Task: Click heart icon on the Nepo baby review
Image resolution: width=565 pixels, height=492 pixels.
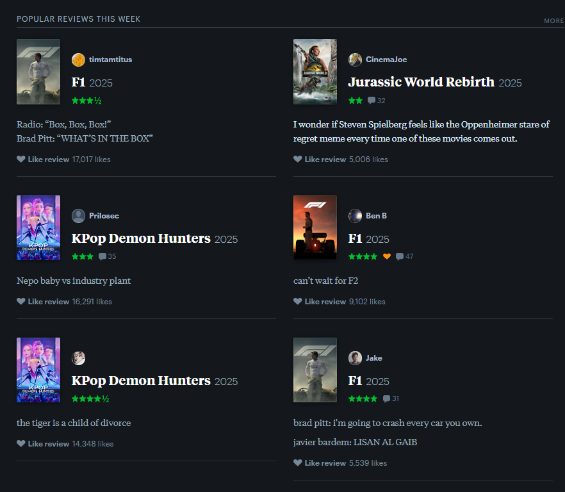Action: coord(21,301)
